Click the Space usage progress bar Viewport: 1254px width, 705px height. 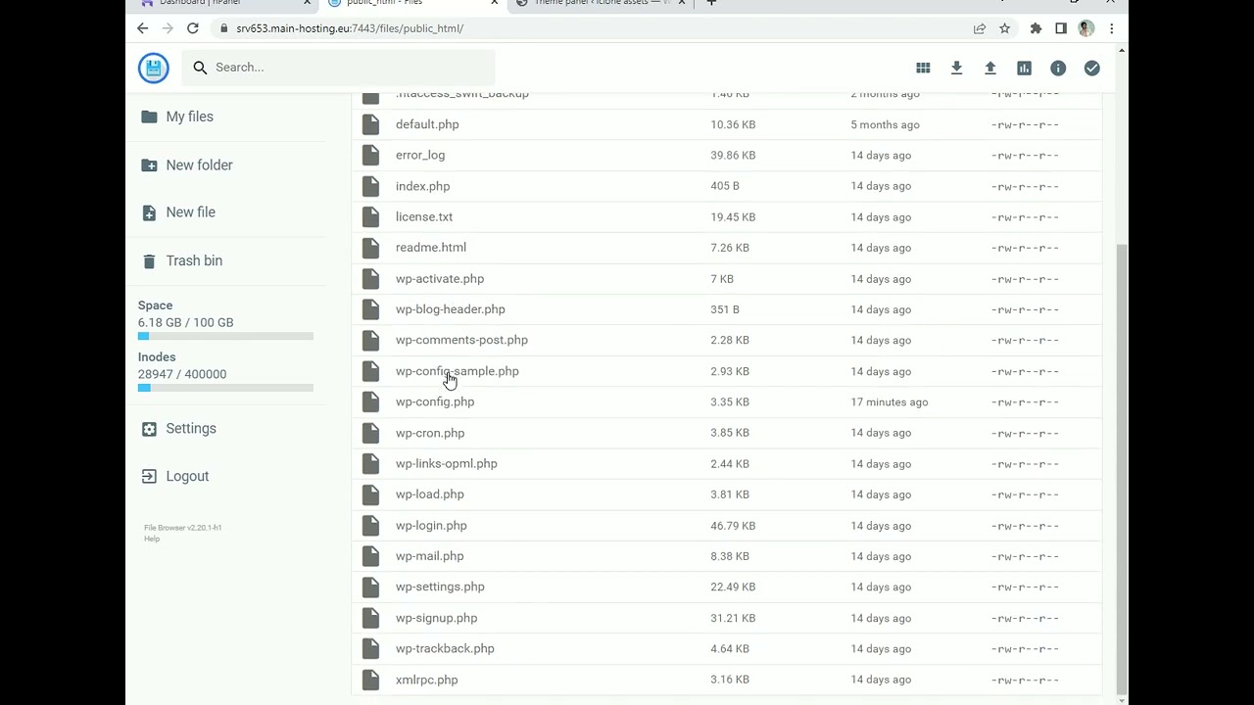pyautogui.click(x=225, y=337)
